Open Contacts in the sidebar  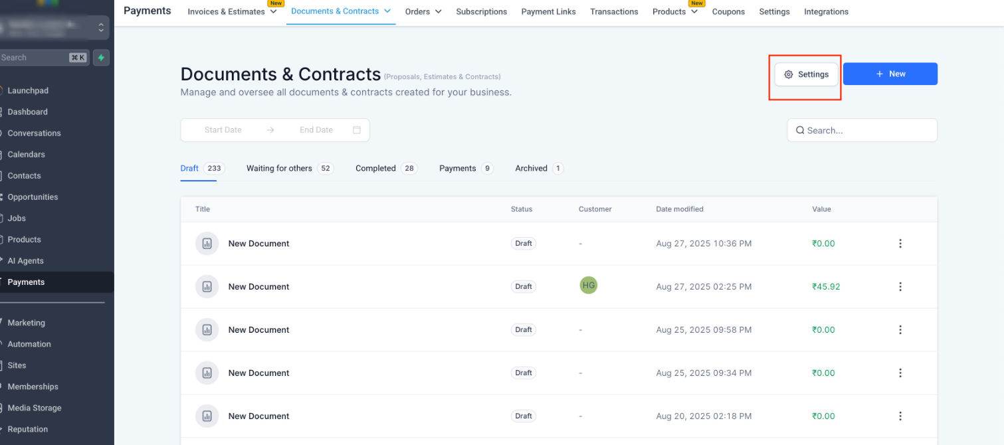coord(24,176)
